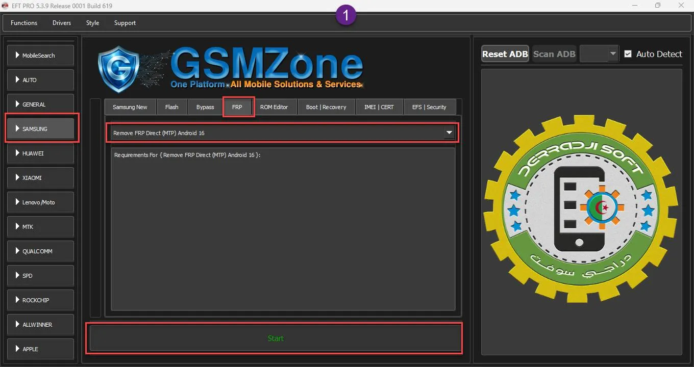Expand the MobileSearch sidebar section
694x367 pixels.
[40, 56]
